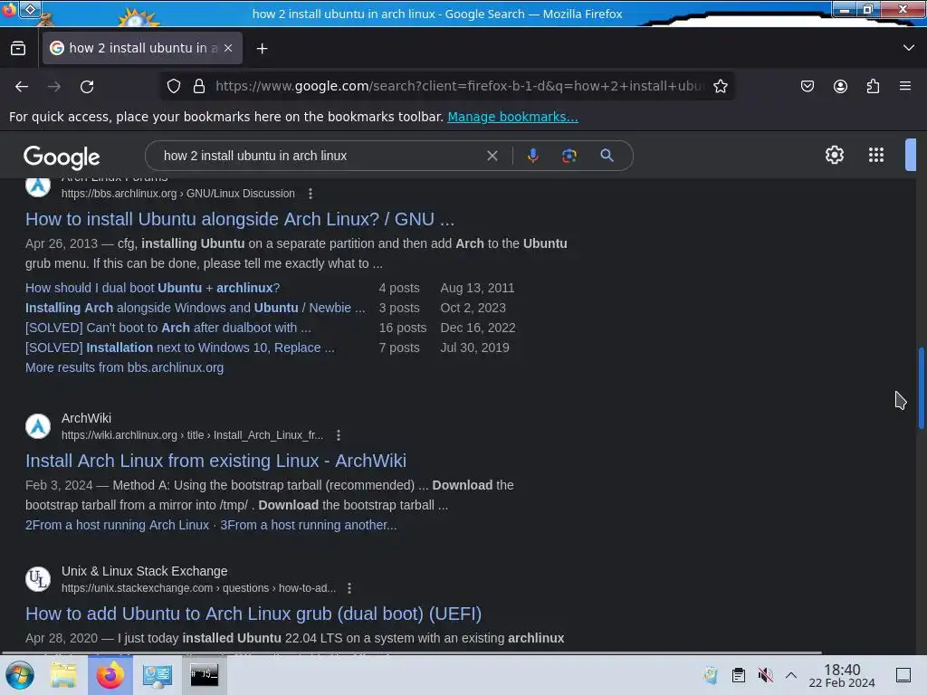Open the Save to Pocket button
927x695 pixels.
pos(807,86)
